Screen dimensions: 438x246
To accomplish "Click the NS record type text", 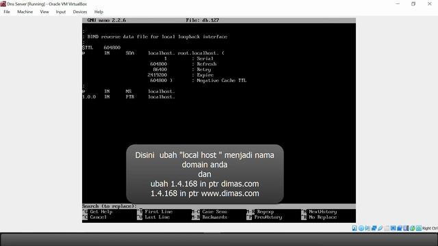I will [x=129, y=91].
